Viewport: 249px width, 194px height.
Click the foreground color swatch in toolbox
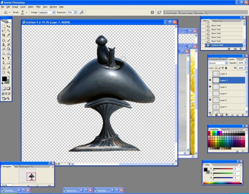[x=4, y=79]
